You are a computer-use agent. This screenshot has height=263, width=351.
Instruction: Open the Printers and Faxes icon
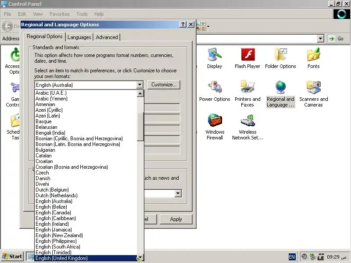247,94
